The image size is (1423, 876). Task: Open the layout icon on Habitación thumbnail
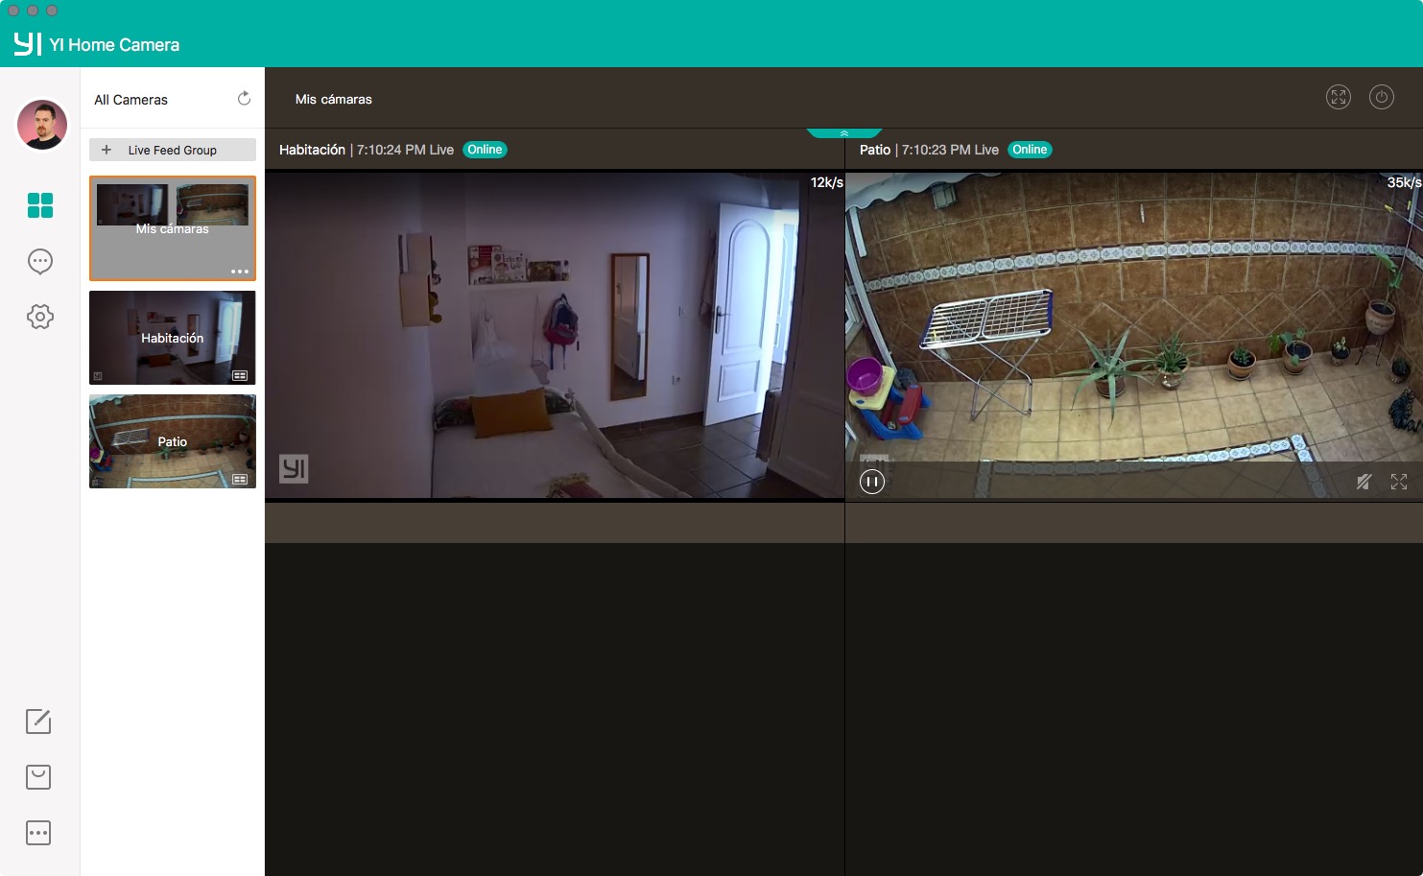pos(240,375)
